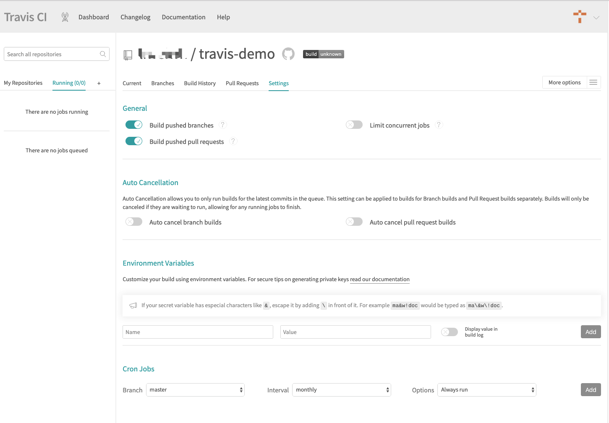This screenshot has width=609, height=423.
Task: Click the help icon beside Build pushed branches
Action: click(223, 125)
